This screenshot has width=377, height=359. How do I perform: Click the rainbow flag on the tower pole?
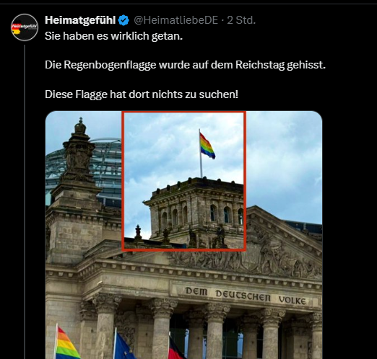click(207, 146)
